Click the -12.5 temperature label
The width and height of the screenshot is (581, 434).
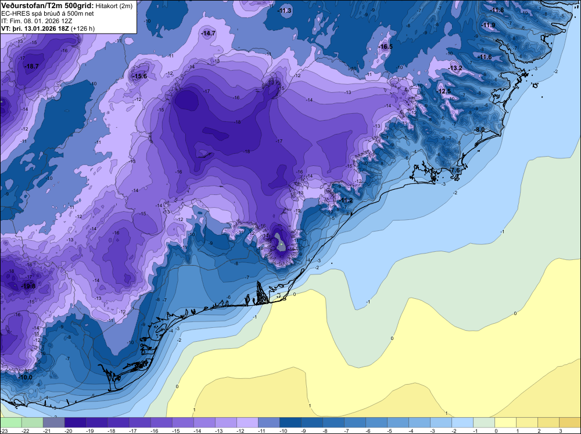443,92
